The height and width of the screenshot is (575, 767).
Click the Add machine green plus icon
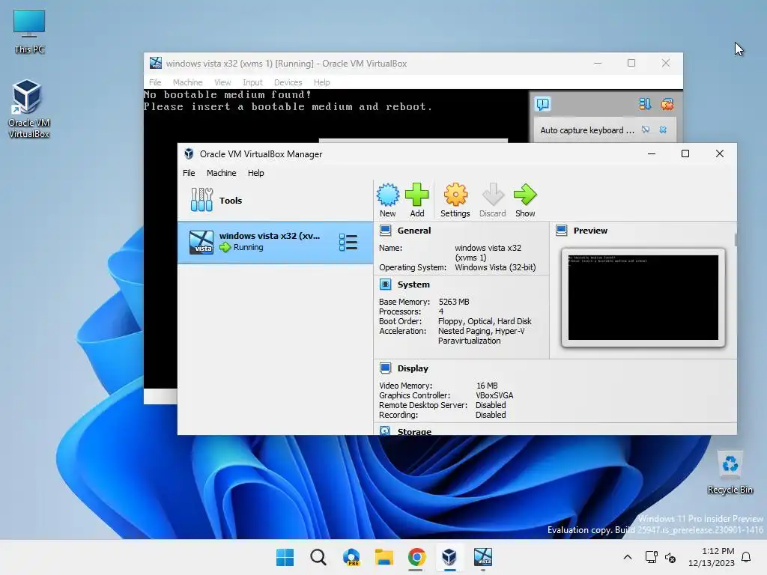coord(416,201)
